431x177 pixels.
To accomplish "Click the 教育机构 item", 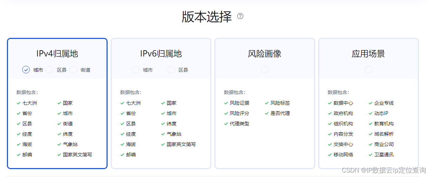I will click(x=384, y=124).
